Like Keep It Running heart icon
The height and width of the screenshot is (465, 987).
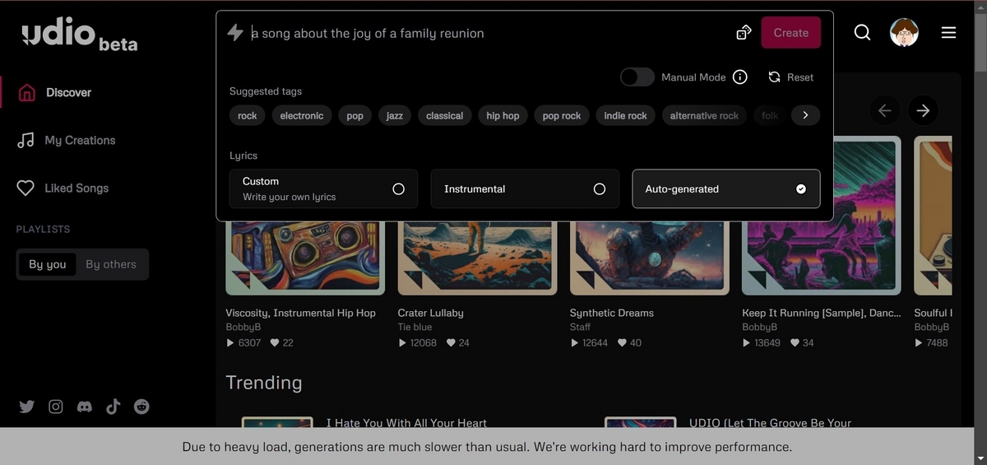(x=795, y=343)
